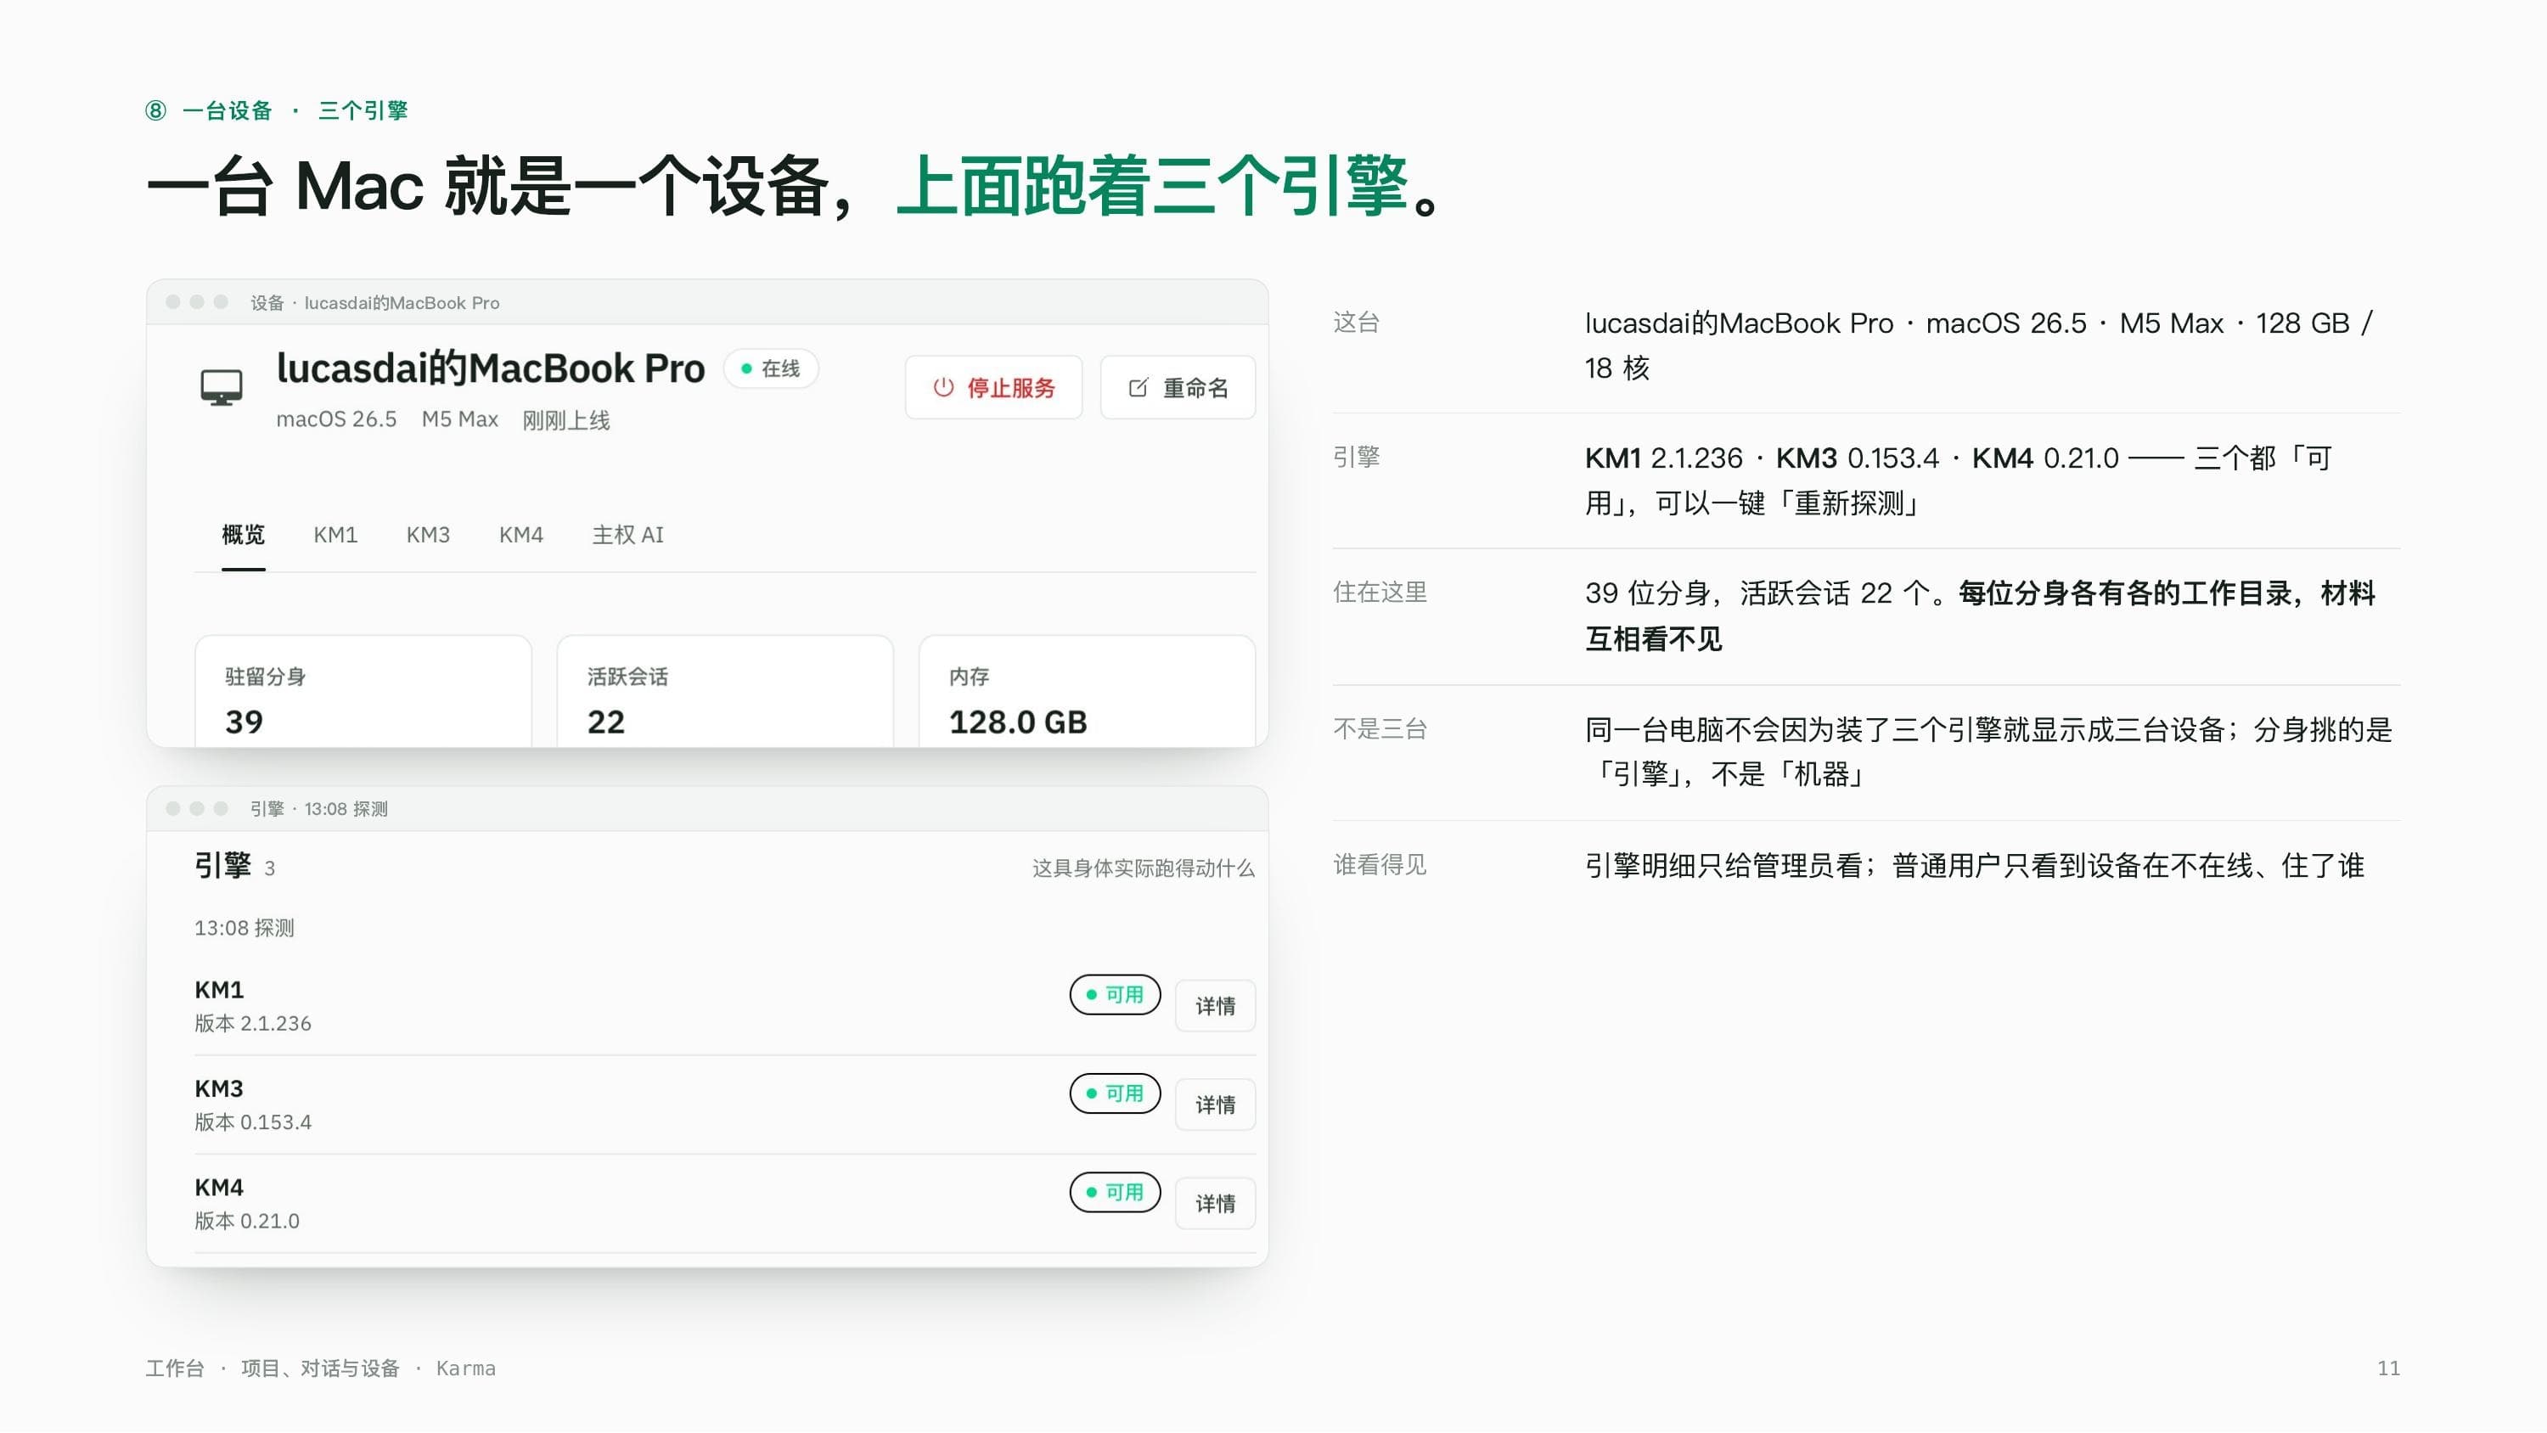Screen dimensions: 2547x1433
Task: Click the macOS 26.5 label
Action: pos(336,419)
